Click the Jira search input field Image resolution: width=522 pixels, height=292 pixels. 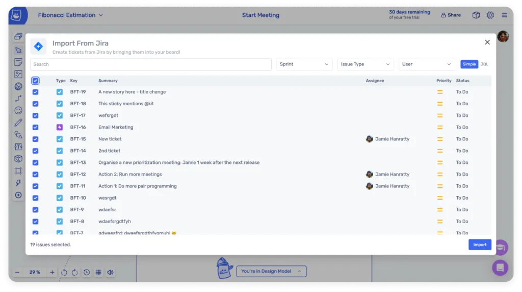click(151, 64)
